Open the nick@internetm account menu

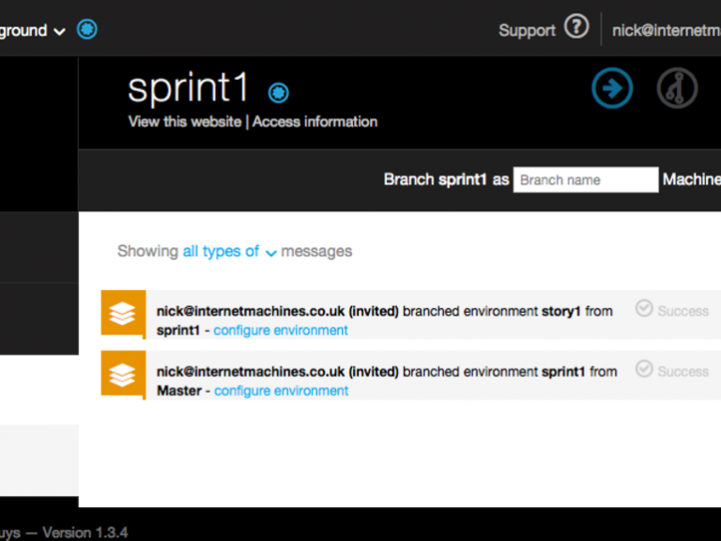(x=665, y=30)
